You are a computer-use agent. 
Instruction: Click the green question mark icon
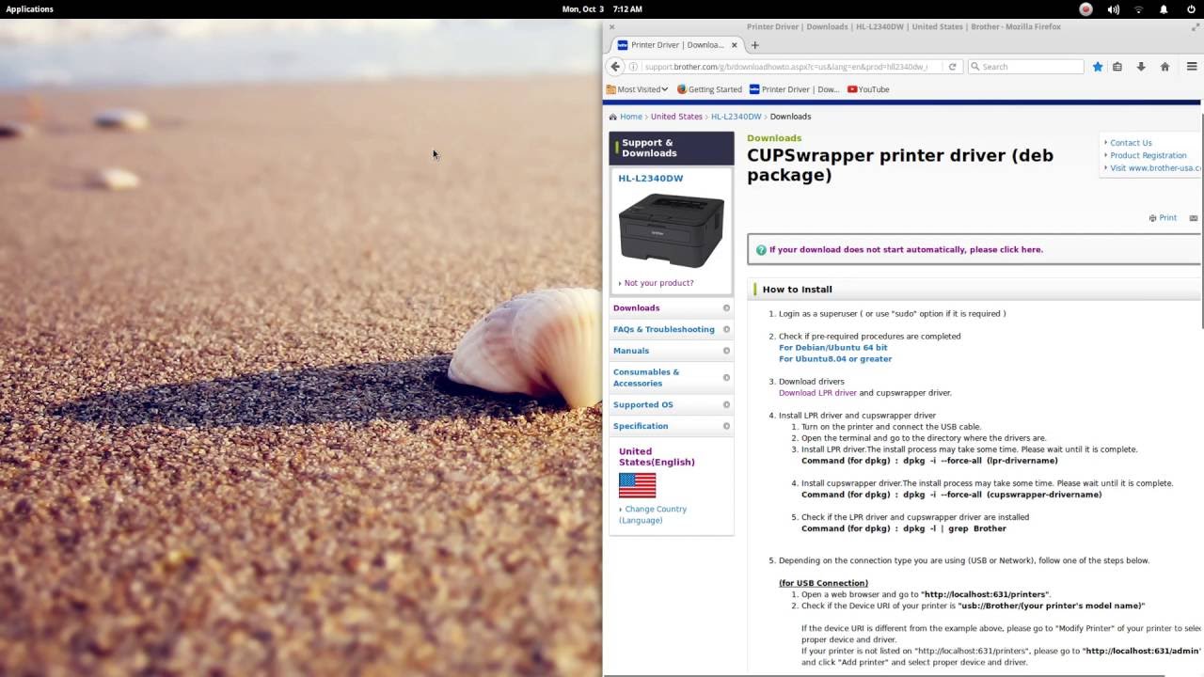761,250
